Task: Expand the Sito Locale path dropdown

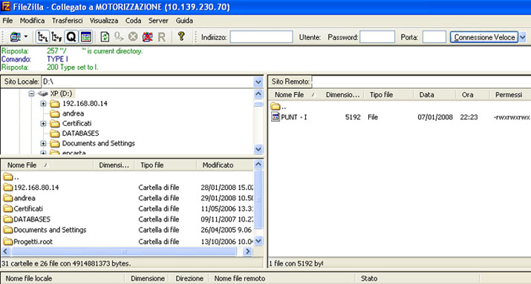Action: tap(258, 82)
